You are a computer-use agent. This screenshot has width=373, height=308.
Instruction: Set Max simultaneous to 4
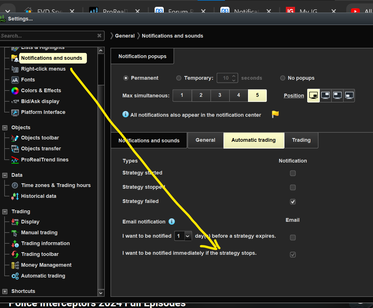[239, 95]
